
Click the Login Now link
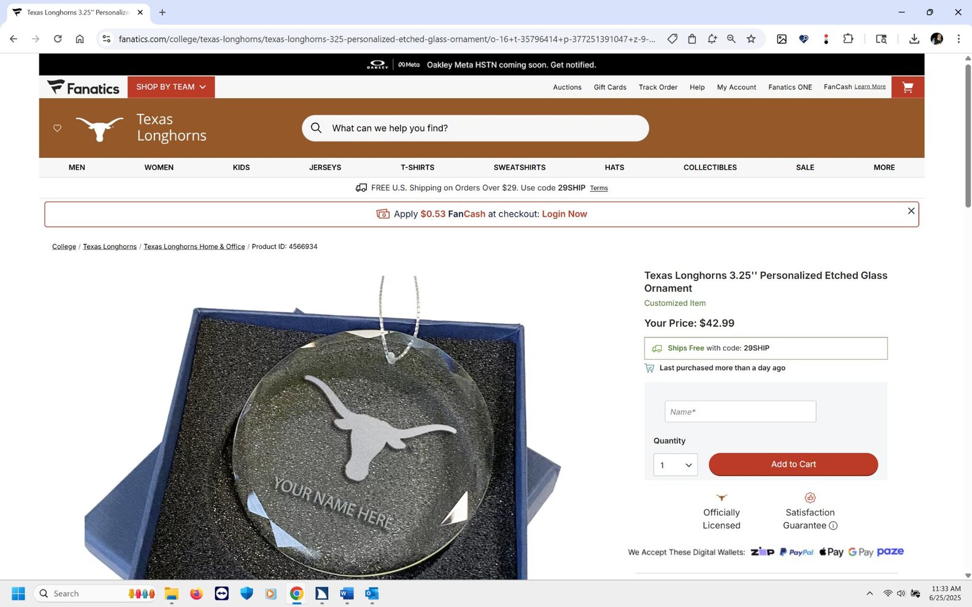pyautogui.click(x=564, y=214)
